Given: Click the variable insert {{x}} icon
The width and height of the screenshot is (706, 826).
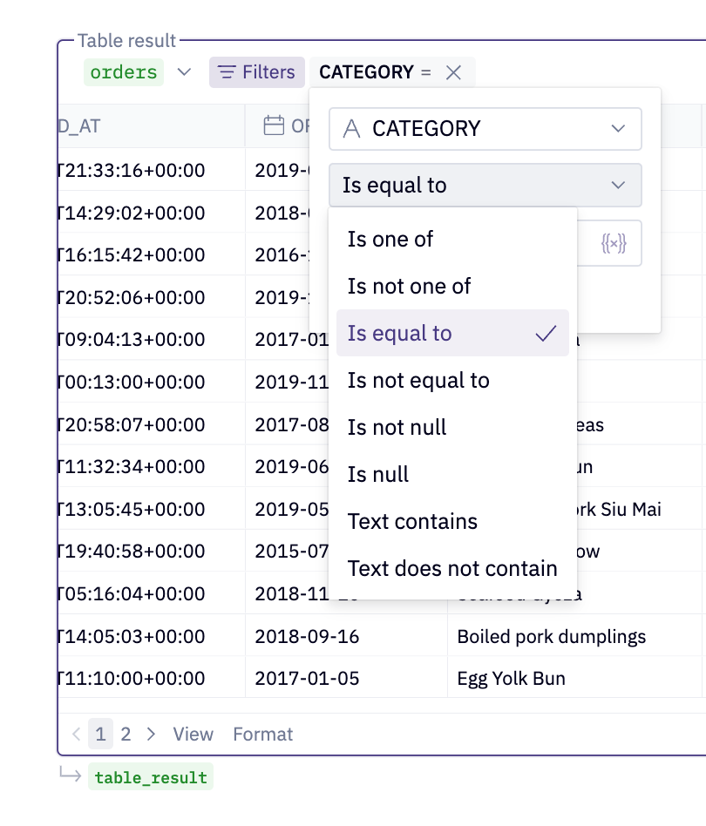Looking at the screenshot, I should tap(614, 244).
